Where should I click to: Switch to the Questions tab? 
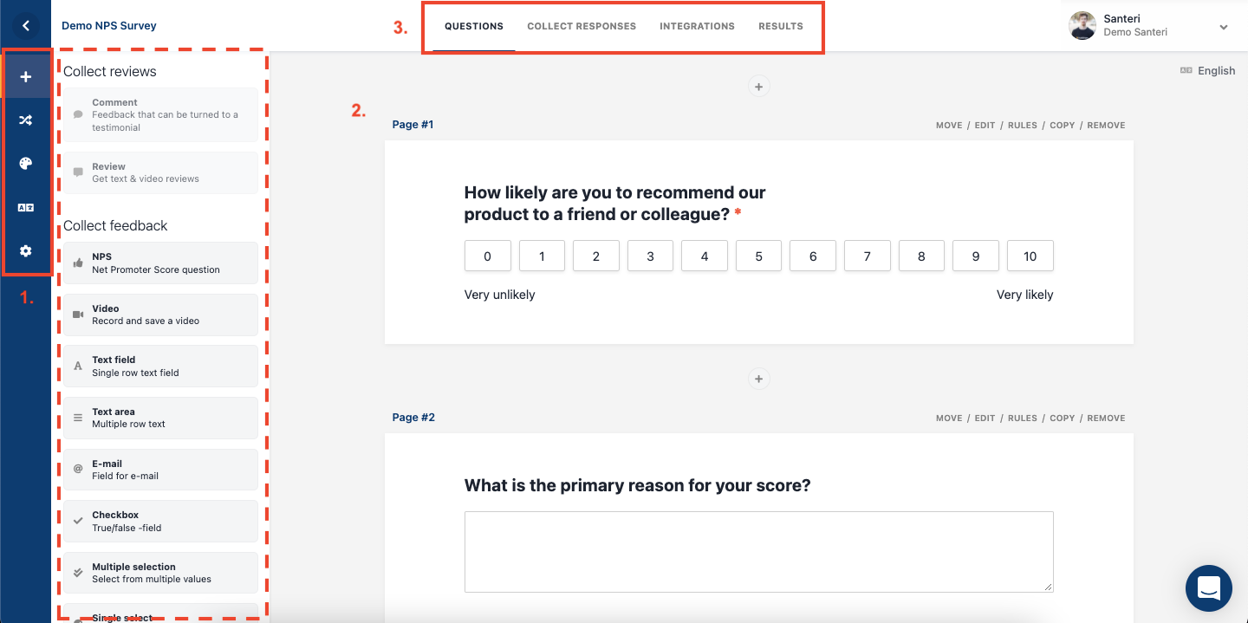474,26
